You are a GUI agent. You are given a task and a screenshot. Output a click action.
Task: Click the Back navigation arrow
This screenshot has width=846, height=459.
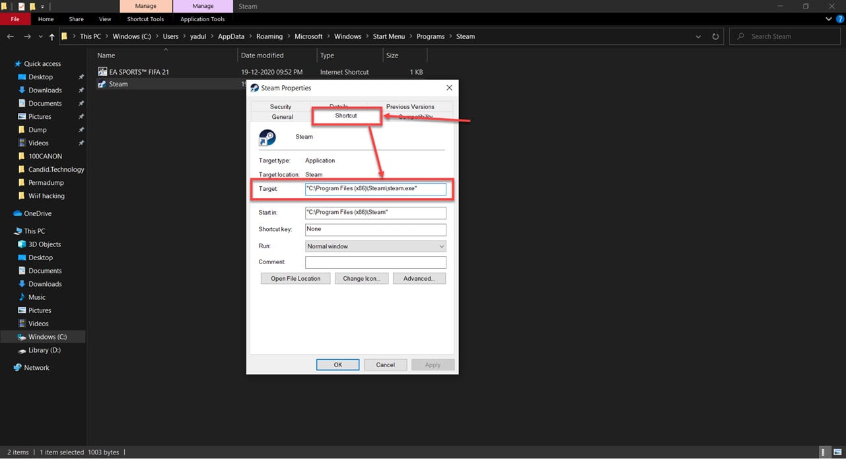coord(11,36)
